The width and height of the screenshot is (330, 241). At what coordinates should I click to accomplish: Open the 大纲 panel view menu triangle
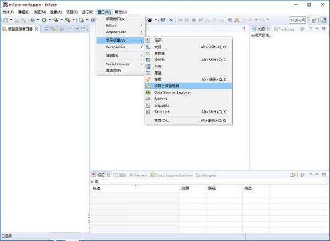coord(311,28)
